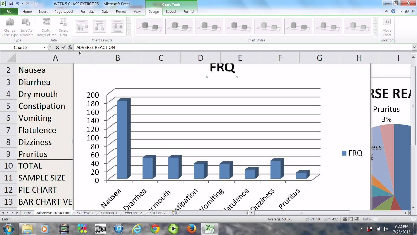Click the horizontal scrollbar thumb
The image size is (417, 235).
301,213
